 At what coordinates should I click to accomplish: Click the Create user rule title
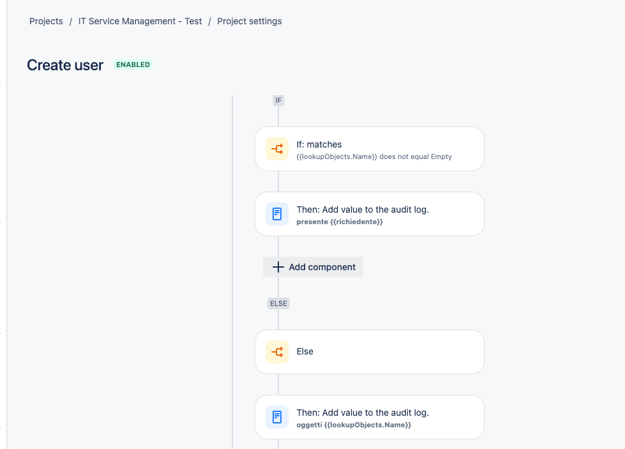pyautogui.click(x=65, y=65)
